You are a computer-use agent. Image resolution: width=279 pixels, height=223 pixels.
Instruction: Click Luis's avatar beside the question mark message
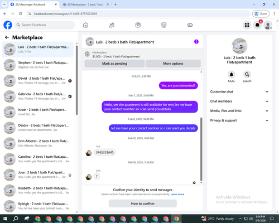(x=89, y=177)
